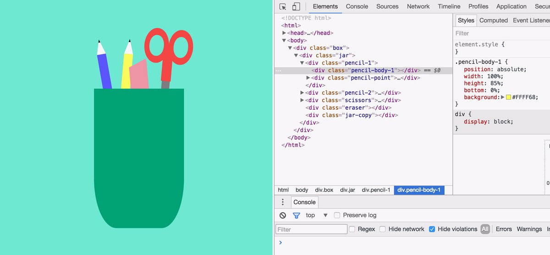The image size is (550, 255).
Task: Click the div.box breadcrumb
Action: click(324, 190)
